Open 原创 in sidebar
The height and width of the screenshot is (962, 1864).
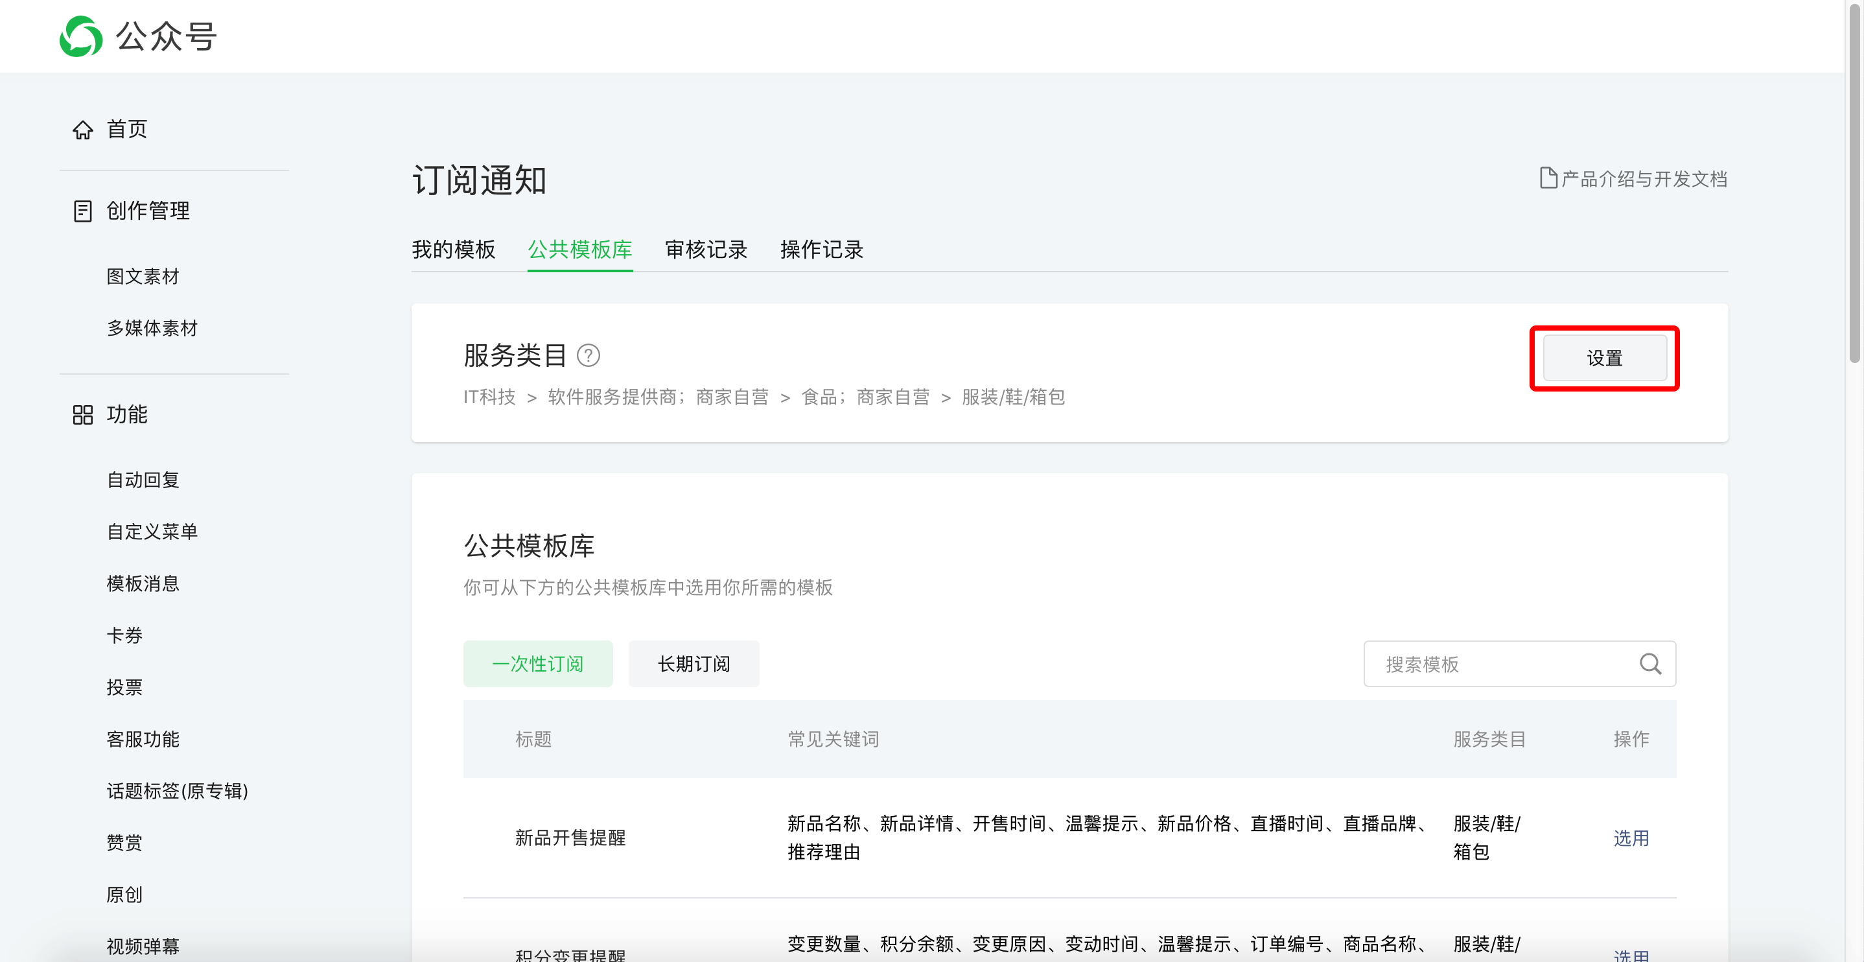pos(124,895)
